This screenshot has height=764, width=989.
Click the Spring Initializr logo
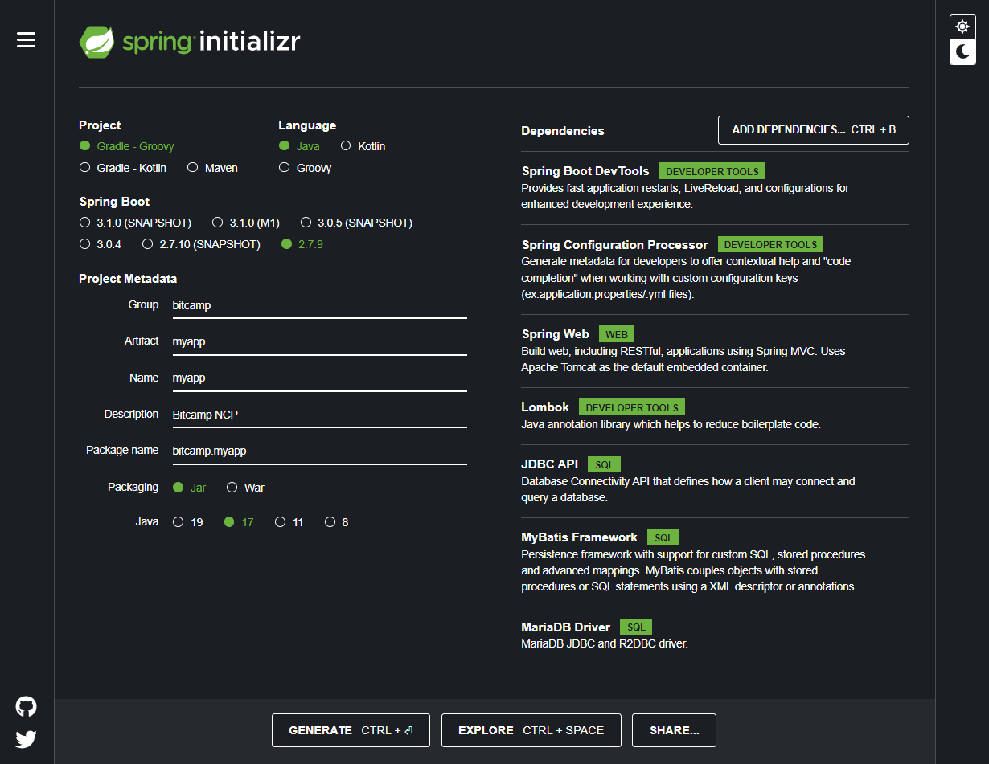click(x=189, y=41)
